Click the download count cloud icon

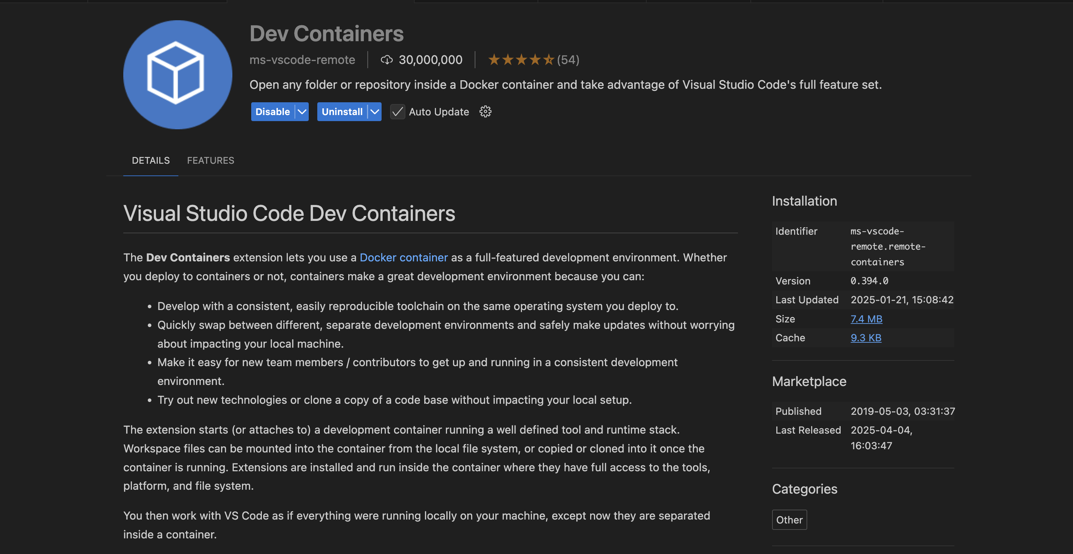387,60
